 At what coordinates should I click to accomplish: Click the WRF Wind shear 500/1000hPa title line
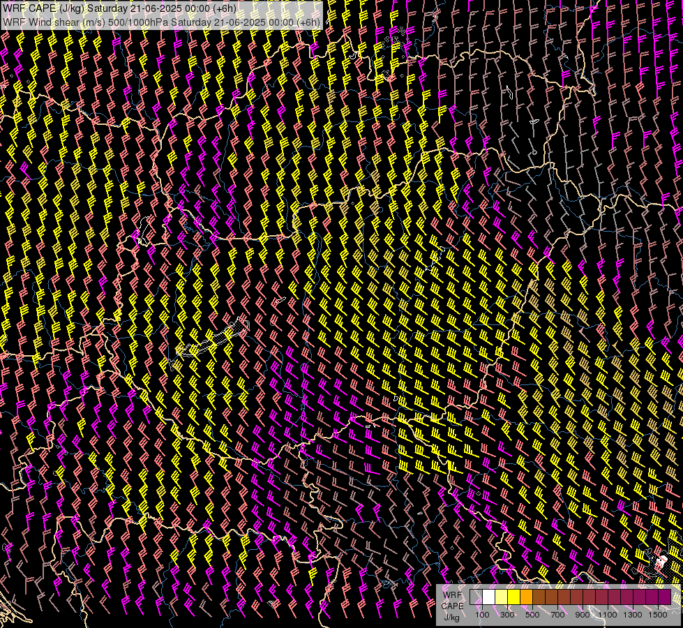point(162,22)
